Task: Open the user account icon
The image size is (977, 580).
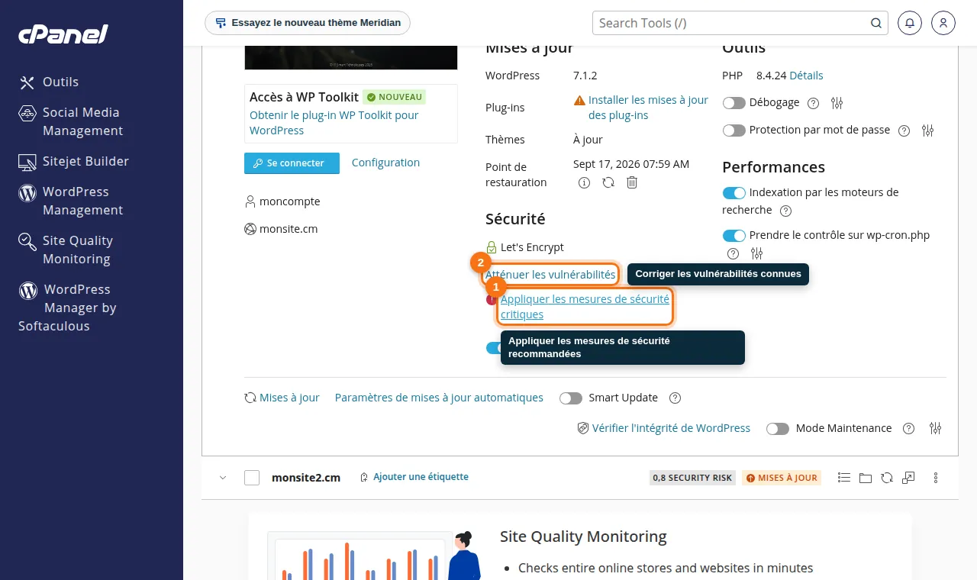Action: 943,23
